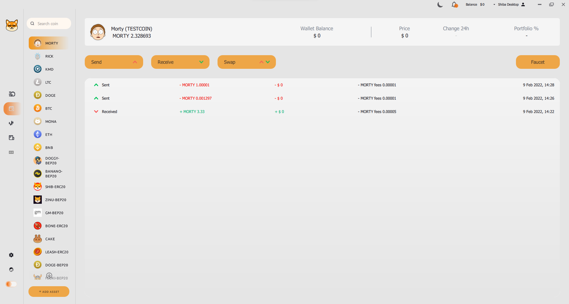This screenshot has height=304, width=569.
Task: Click the Faucet button
Action: (538, 62)
